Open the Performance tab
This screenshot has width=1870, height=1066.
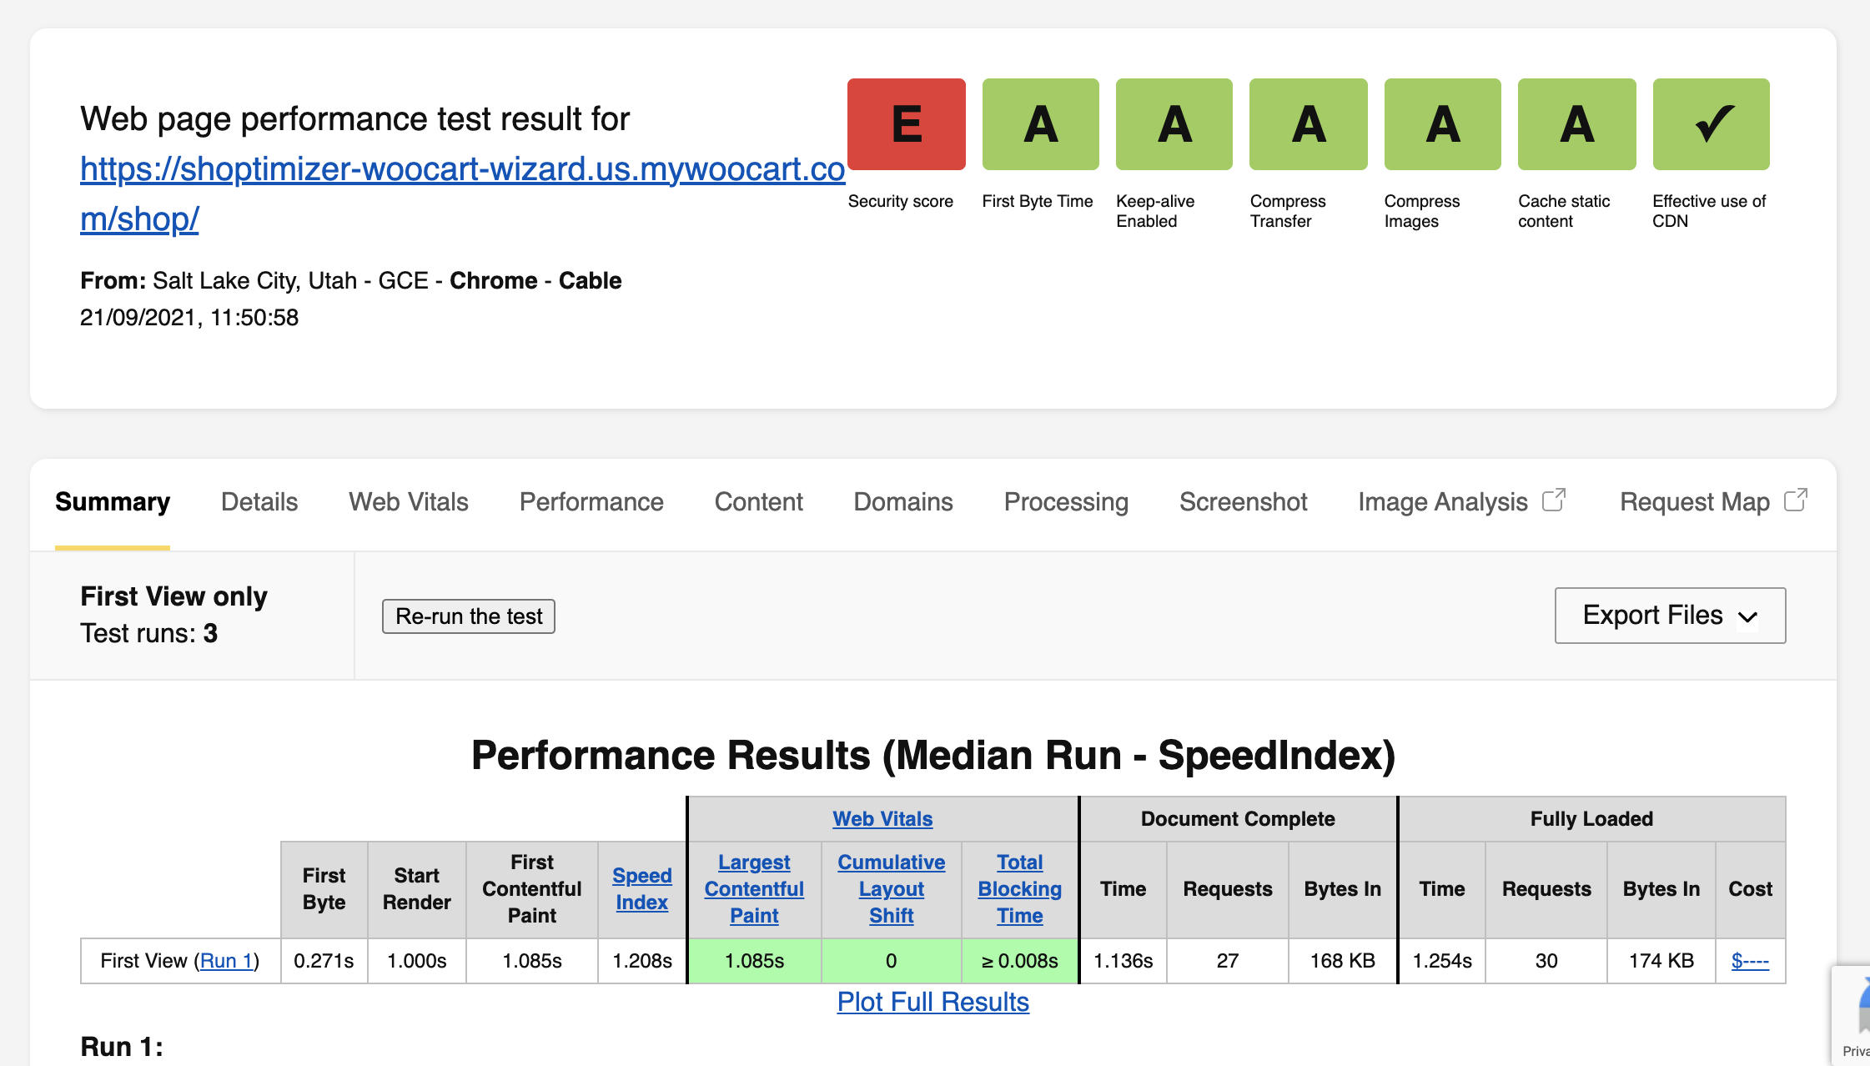click(x=591, y=502)
